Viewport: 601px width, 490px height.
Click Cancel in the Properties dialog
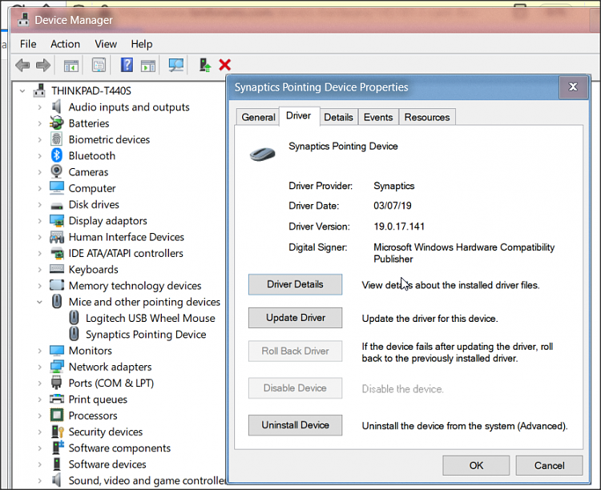(x=549, y=465)
